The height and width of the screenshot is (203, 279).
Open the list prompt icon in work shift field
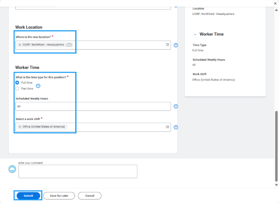point(167,127)
